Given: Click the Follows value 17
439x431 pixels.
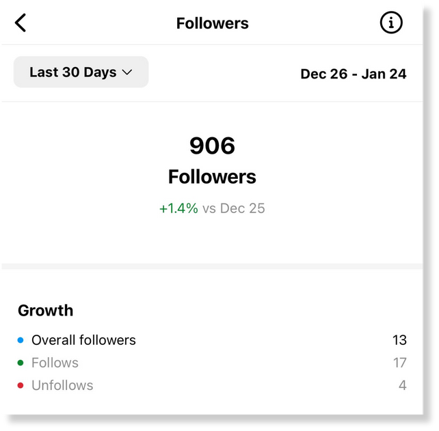Looking at the screenshot, I should (400, 363).
